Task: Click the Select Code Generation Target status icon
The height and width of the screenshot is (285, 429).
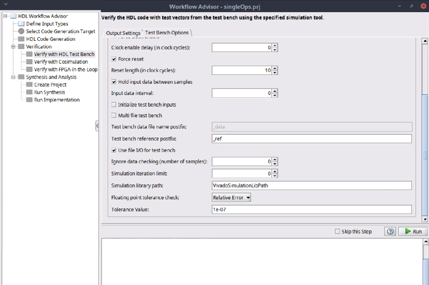Action: pyautogui.click(x=21, y=31)
